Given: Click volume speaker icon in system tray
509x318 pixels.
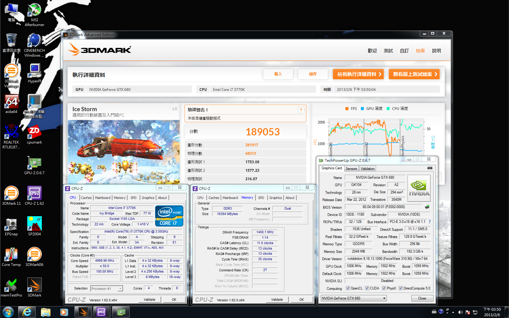Looking at the screenshot, I should (x=460, y=312).
